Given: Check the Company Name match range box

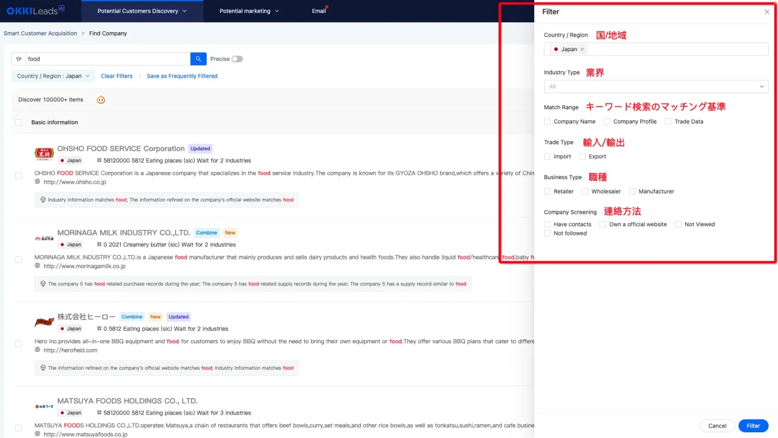Looking at the screenshot, I should click(547, 122).
